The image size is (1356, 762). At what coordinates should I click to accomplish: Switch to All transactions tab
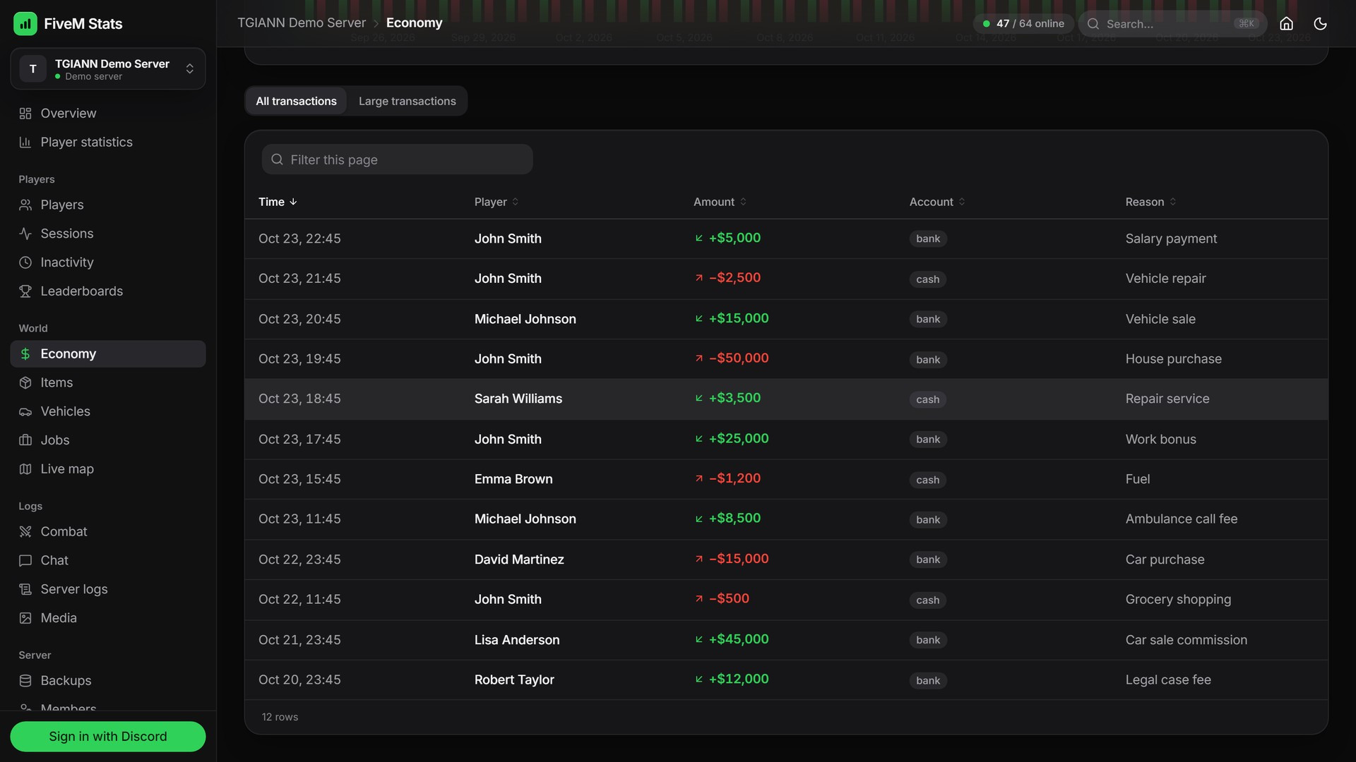296,101
